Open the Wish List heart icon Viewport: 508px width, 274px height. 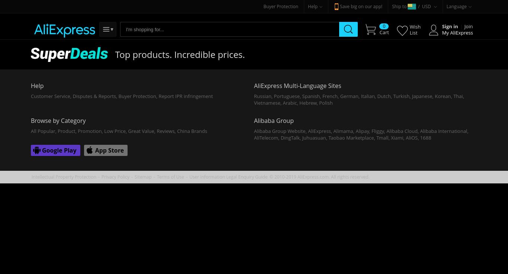pyautogui.click(x=402, y=30)
